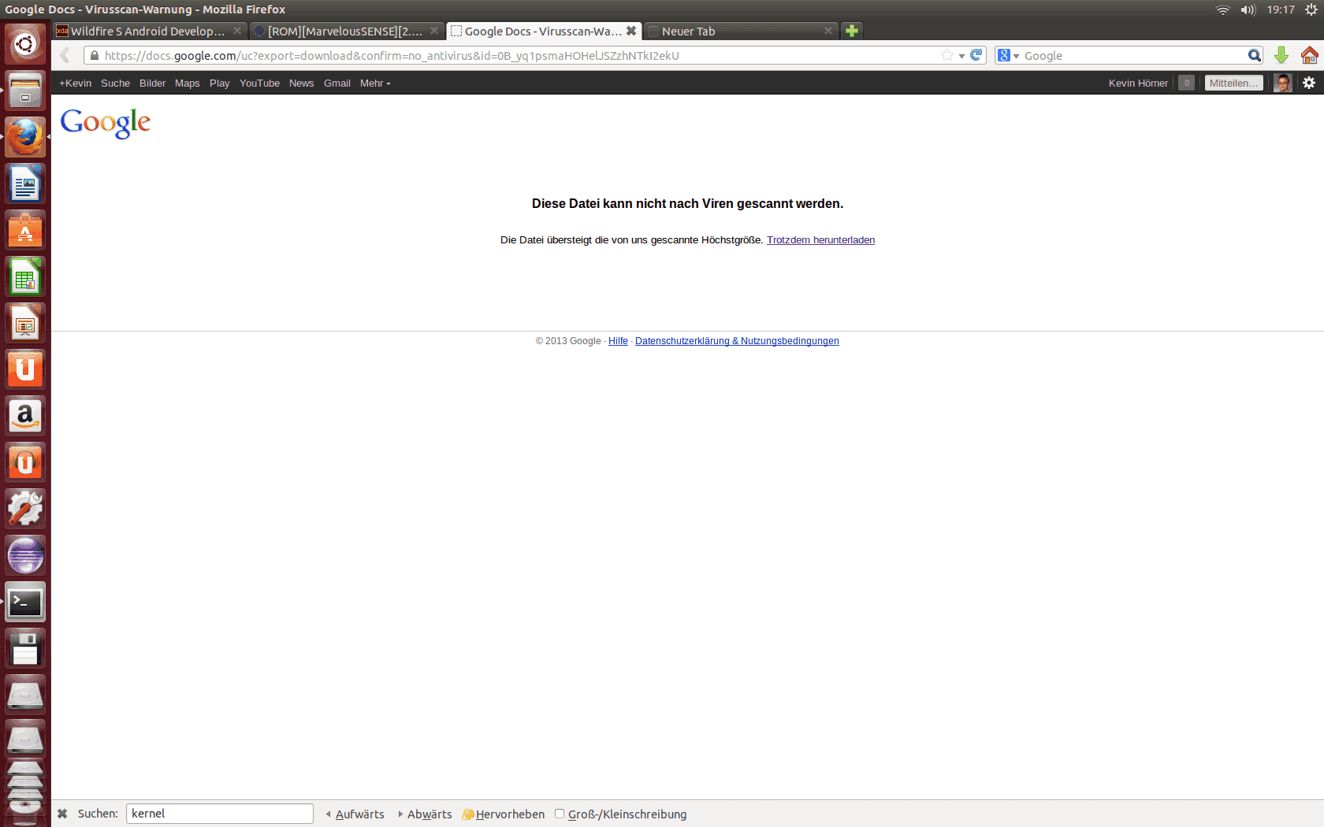Open the Wi-Fi network indicator
Image resolution: width=1324 pixels, height=827 pixels.
pyautogui.click(x=1222, y=9)
